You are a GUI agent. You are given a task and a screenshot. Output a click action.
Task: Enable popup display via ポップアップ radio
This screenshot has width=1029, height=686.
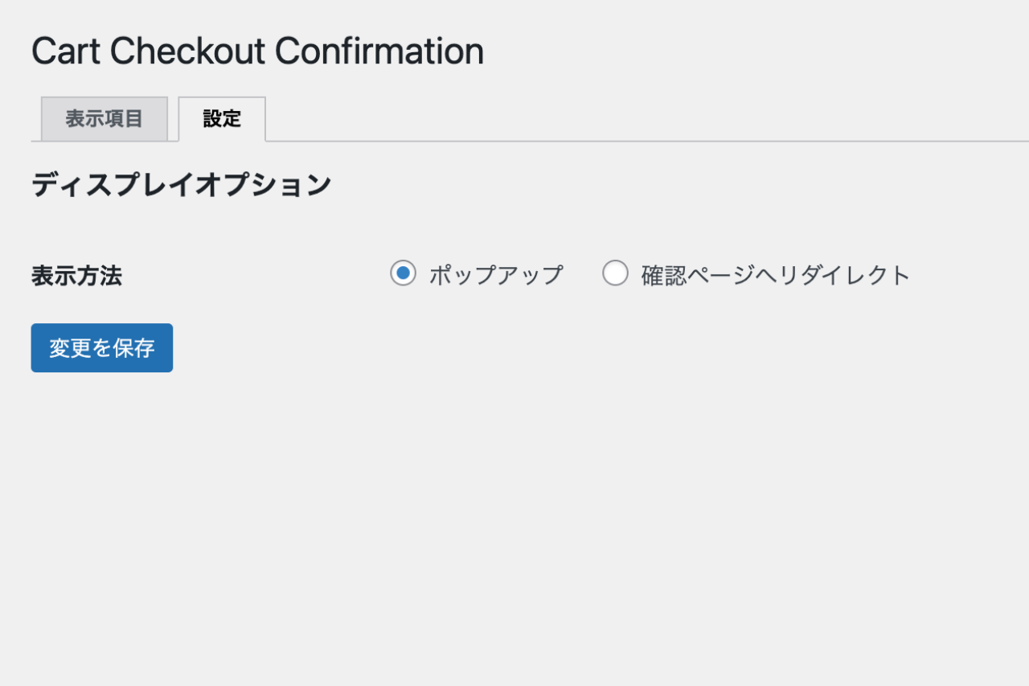click(x=403, y=274)
